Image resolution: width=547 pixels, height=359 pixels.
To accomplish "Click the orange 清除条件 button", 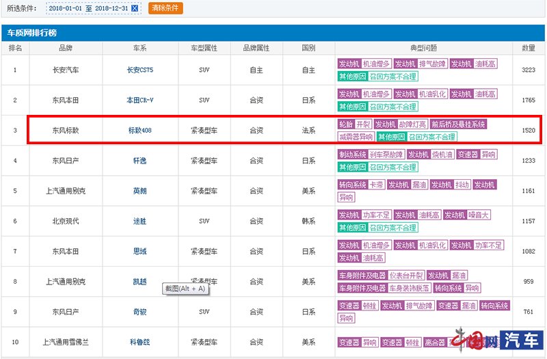I will click(165, 8).
